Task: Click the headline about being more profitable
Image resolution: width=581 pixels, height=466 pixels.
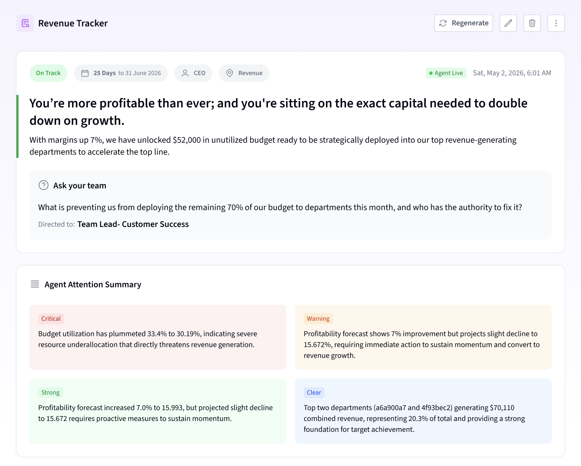Action: tap(278, 112)
